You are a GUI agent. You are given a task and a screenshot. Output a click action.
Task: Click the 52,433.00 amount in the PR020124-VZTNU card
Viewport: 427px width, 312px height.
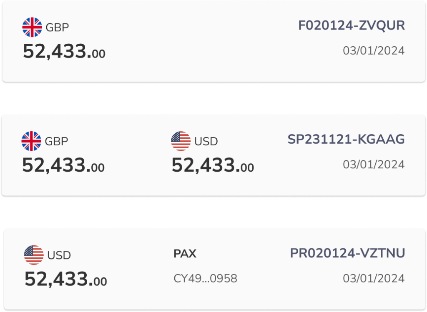tap(65, 279)
